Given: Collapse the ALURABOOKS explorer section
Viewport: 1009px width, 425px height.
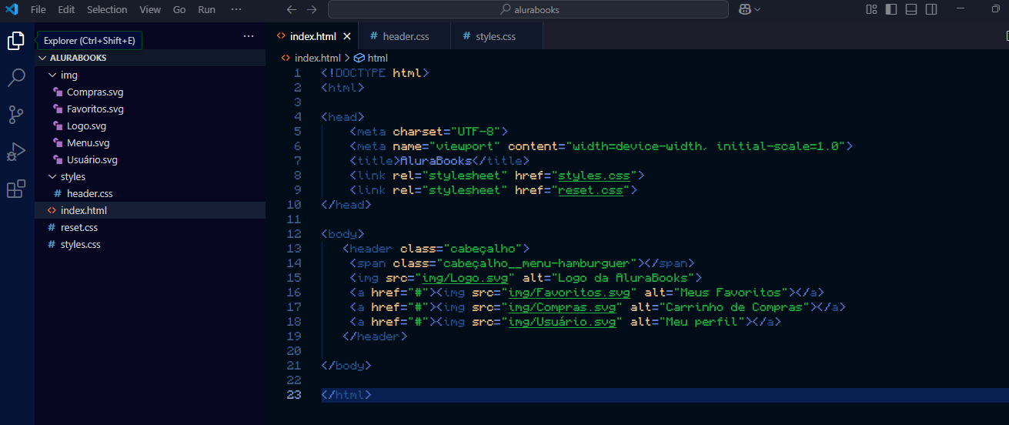Looking at the screenshot, I should [x=42, y=58].
